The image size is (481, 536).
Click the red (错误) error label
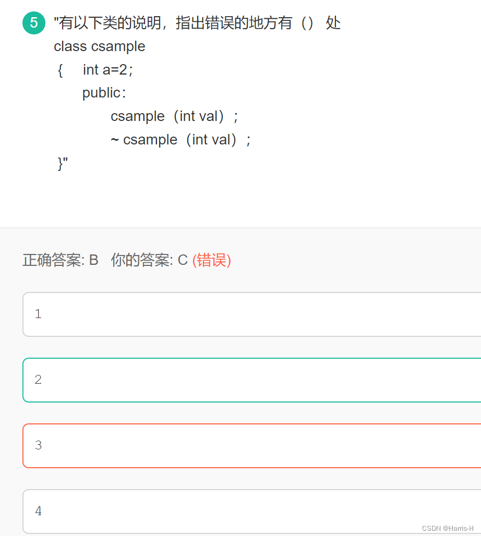click(211, 260)
